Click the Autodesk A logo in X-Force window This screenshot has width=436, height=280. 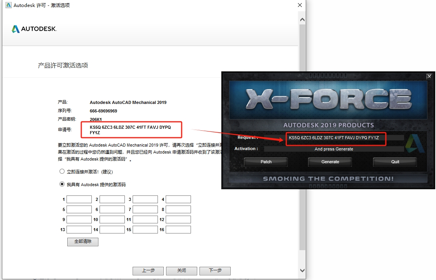click(415, 143)
